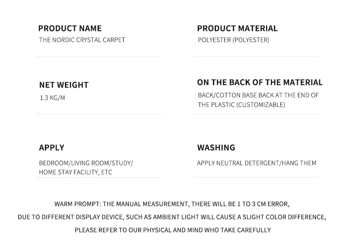The width and height of the screenshot is (344, 252).
Task: Click the BEDROOM/LIVING ROOM/STUDY/ text line
Action: (x=86, y=163)
